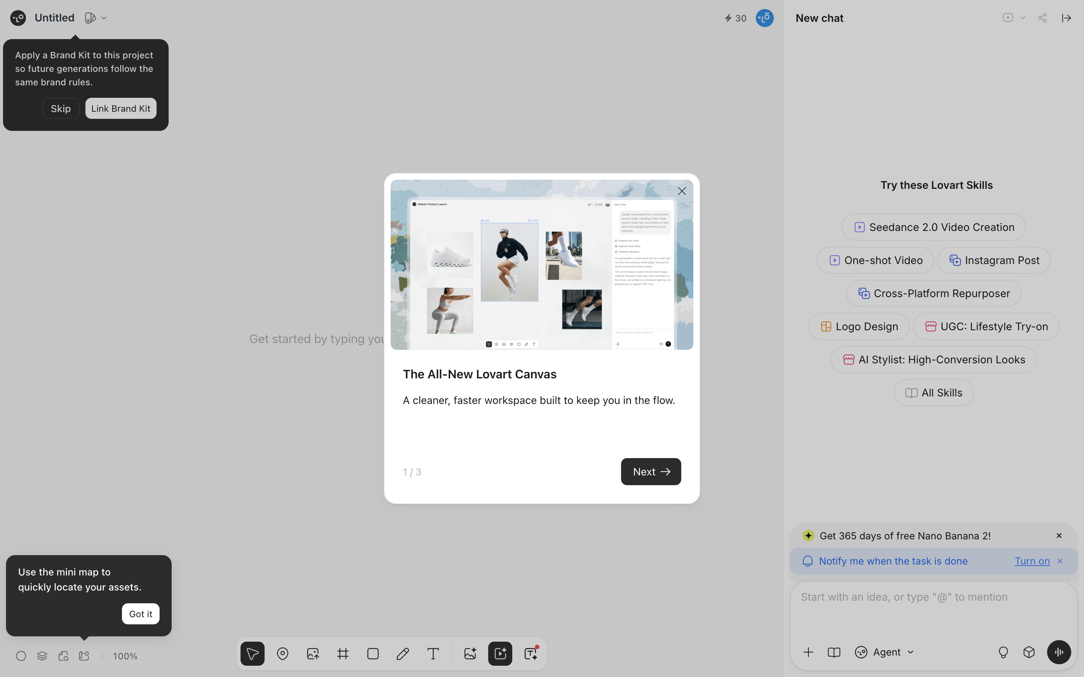Click the lightbulb icon in chat input
The height and width of the screenshot is (677, 1084).
click(1003, 653)
